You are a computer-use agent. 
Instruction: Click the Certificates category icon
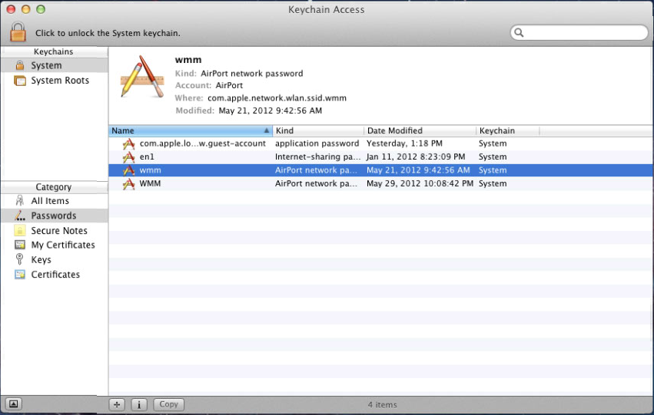(x=20, y=275)
